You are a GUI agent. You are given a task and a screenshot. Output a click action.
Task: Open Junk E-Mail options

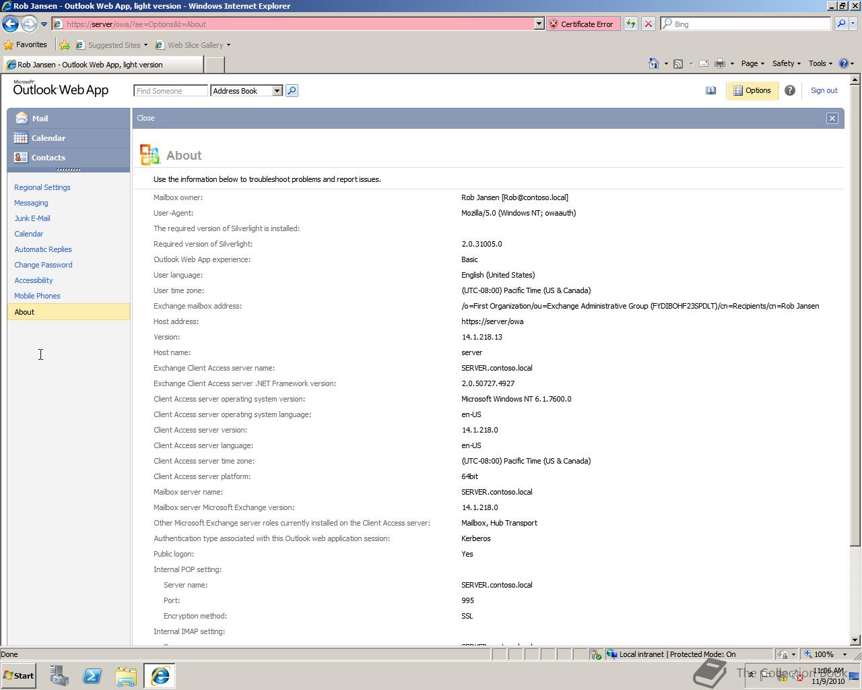point(32,218)
